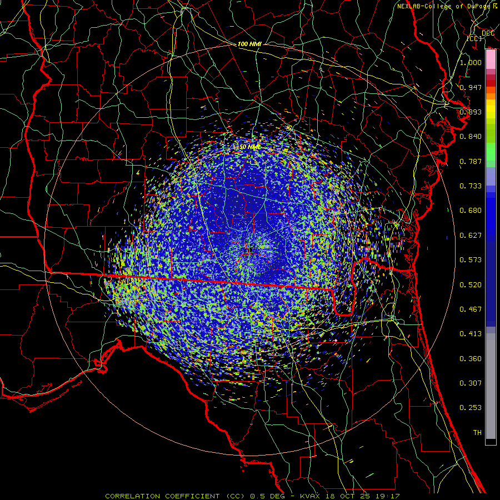Click the 0.840 legend value

471,137
